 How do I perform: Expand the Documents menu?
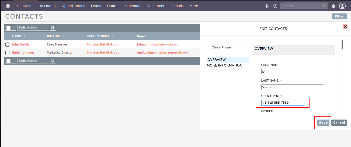pos(158,6)
